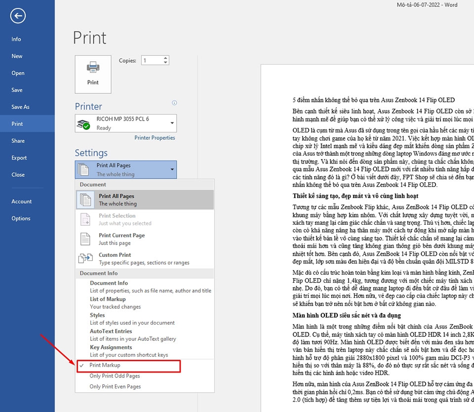Choose Print Current Page option
The image size is (474, 412).
(x=145, y=239)
